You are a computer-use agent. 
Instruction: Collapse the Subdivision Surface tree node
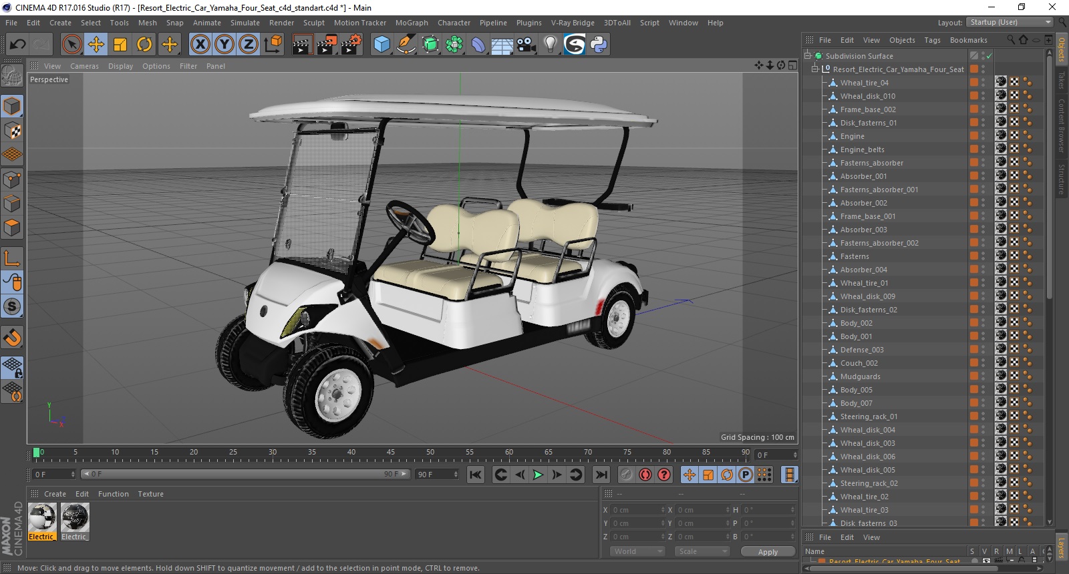pos(808,56)
